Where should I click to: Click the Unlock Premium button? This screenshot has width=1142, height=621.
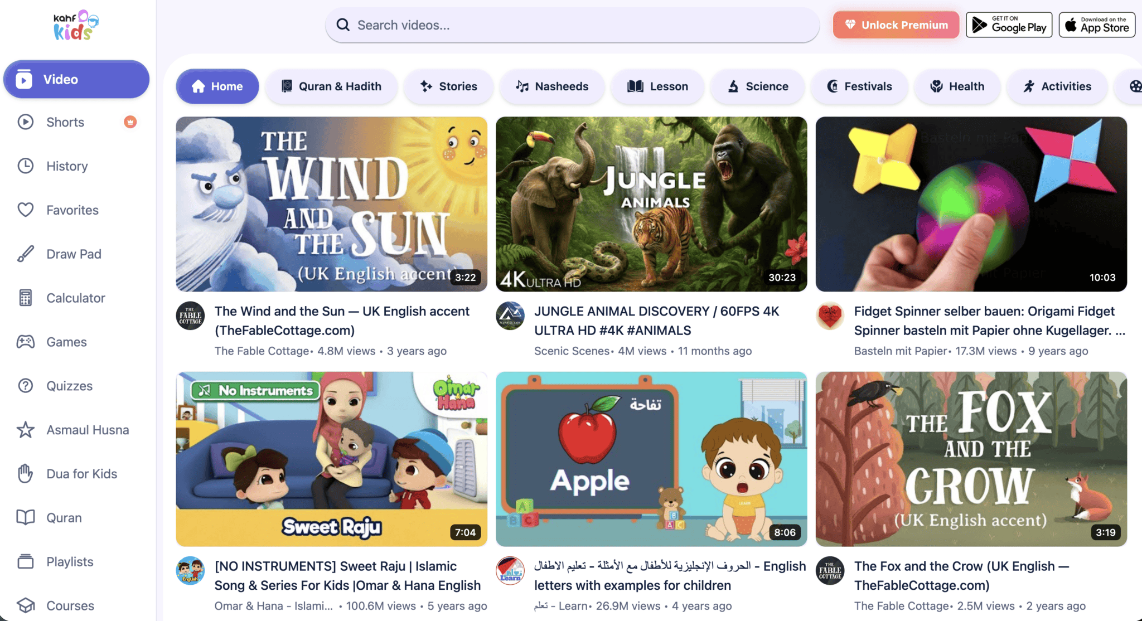point(896,25)
